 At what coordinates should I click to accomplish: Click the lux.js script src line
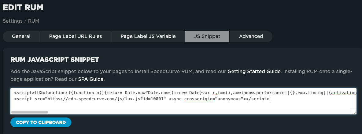point(142,99)
